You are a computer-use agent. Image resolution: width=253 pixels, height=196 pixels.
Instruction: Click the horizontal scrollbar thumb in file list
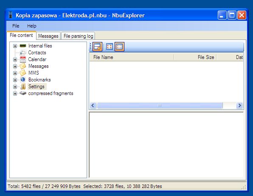click(x=160, y=106)
